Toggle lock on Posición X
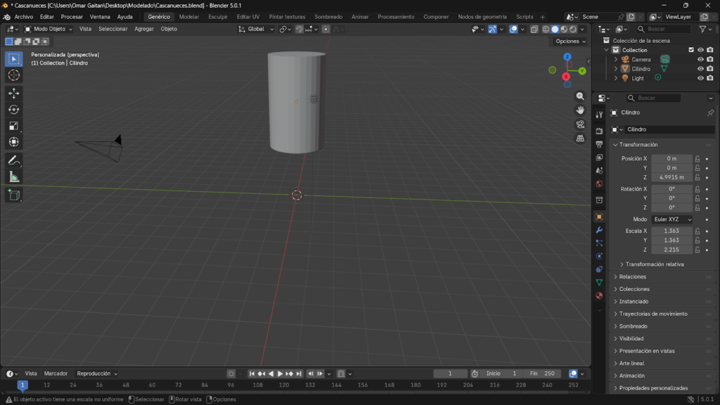 pos(697,159)
